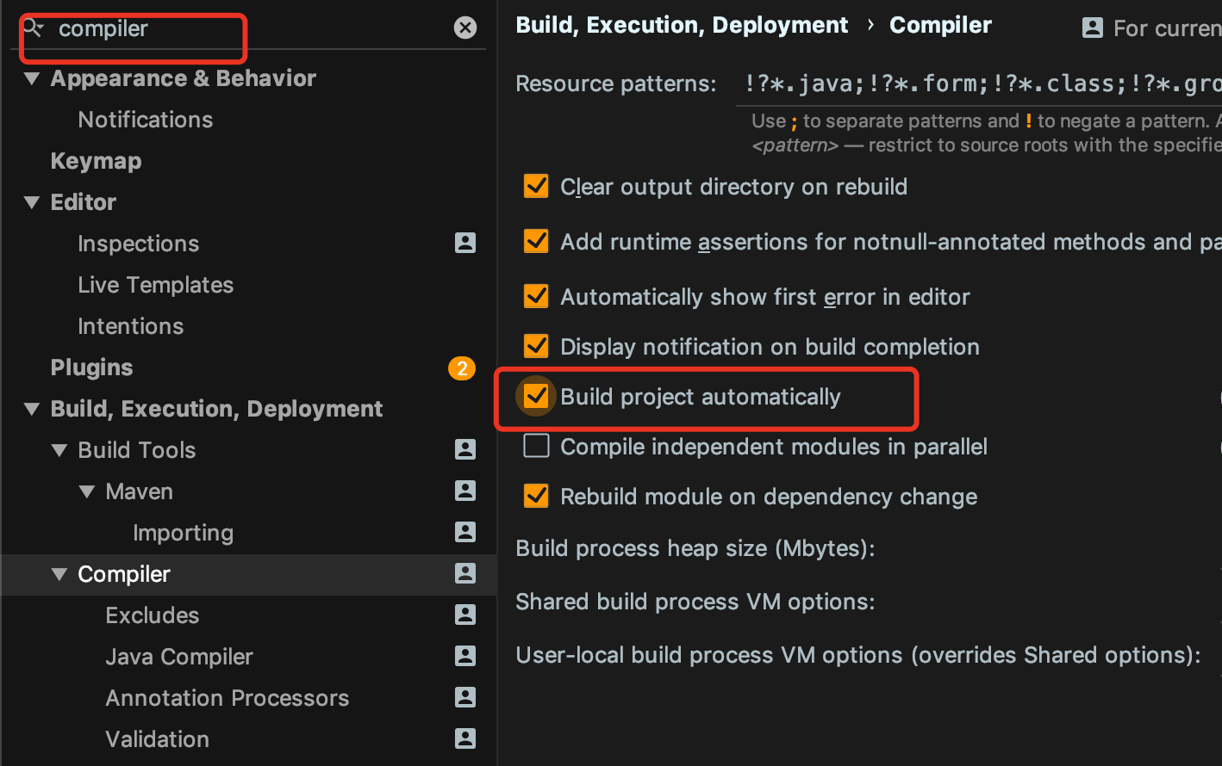The width and height of the screenshot is (1222, 766).
Task: Open the Keymap settings page
Action: (96, 161)
